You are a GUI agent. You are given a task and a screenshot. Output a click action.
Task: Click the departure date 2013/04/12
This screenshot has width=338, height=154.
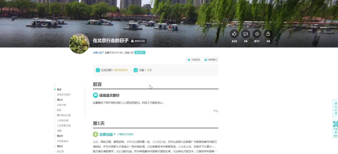(121, 70)
